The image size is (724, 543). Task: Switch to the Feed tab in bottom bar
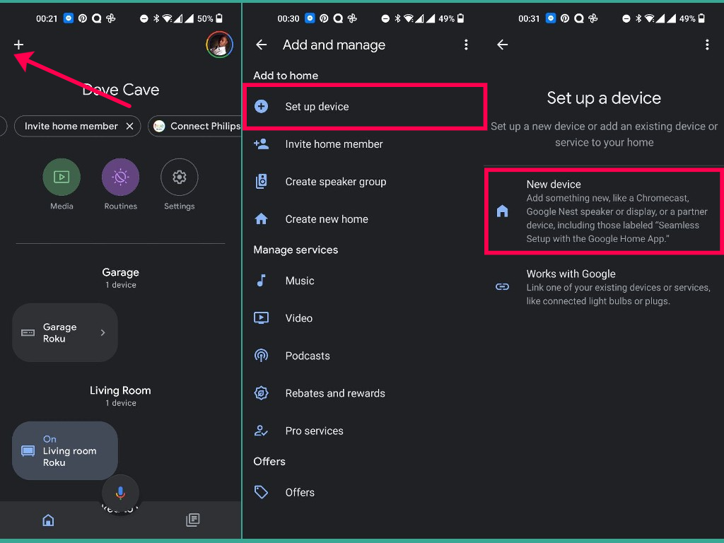click(192, 520)
